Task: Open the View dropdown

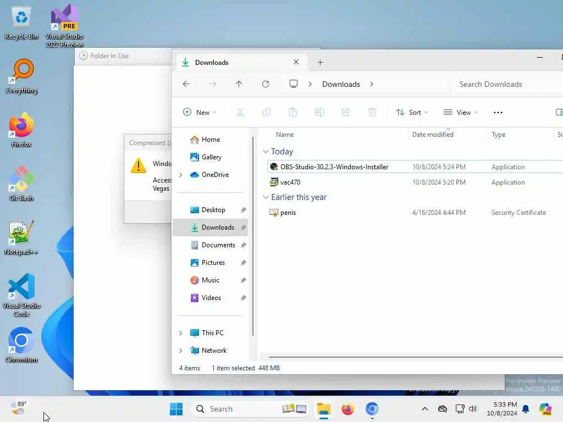Action: [x=461, y=112]
